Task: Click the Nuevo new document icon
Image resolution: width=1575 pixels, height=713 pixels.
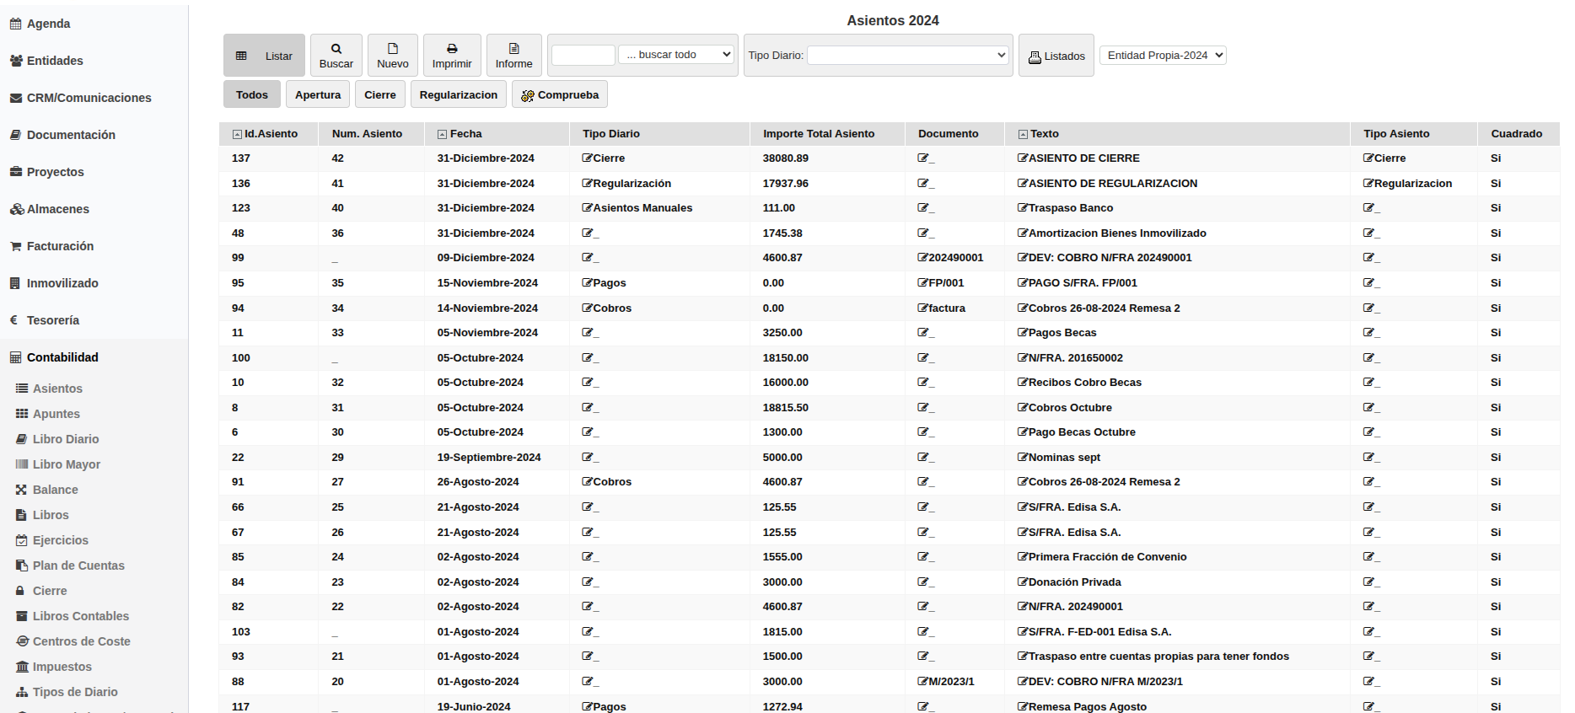Action: click(x=392, y=49)
